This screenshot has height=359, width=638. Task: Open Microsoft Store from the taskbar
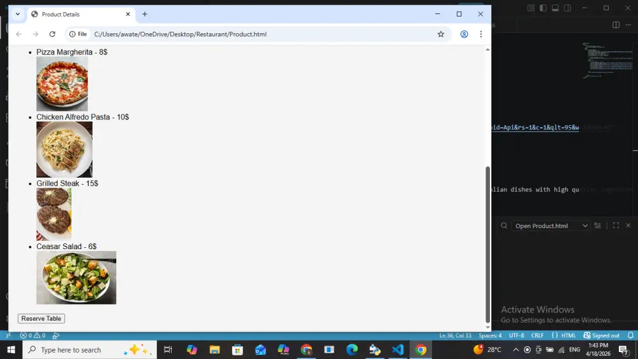point(237,349)
